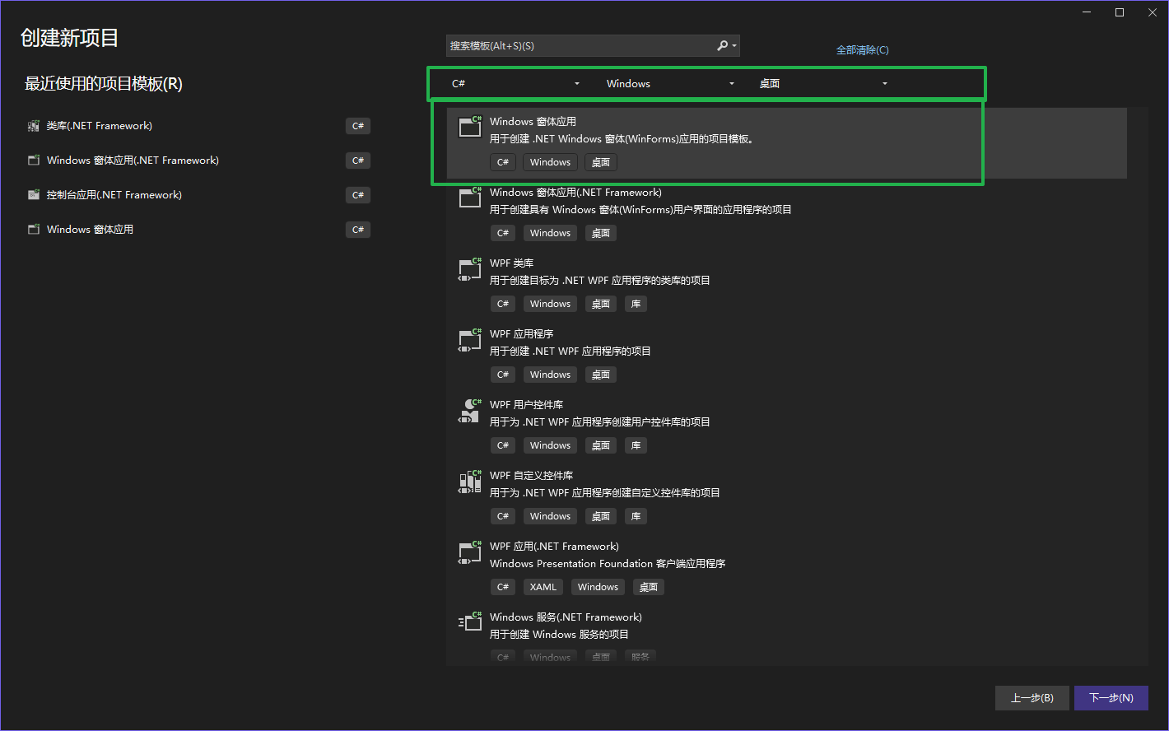Click the WPF 用户控件库 template icon
1169x731 pixels.
470,409
